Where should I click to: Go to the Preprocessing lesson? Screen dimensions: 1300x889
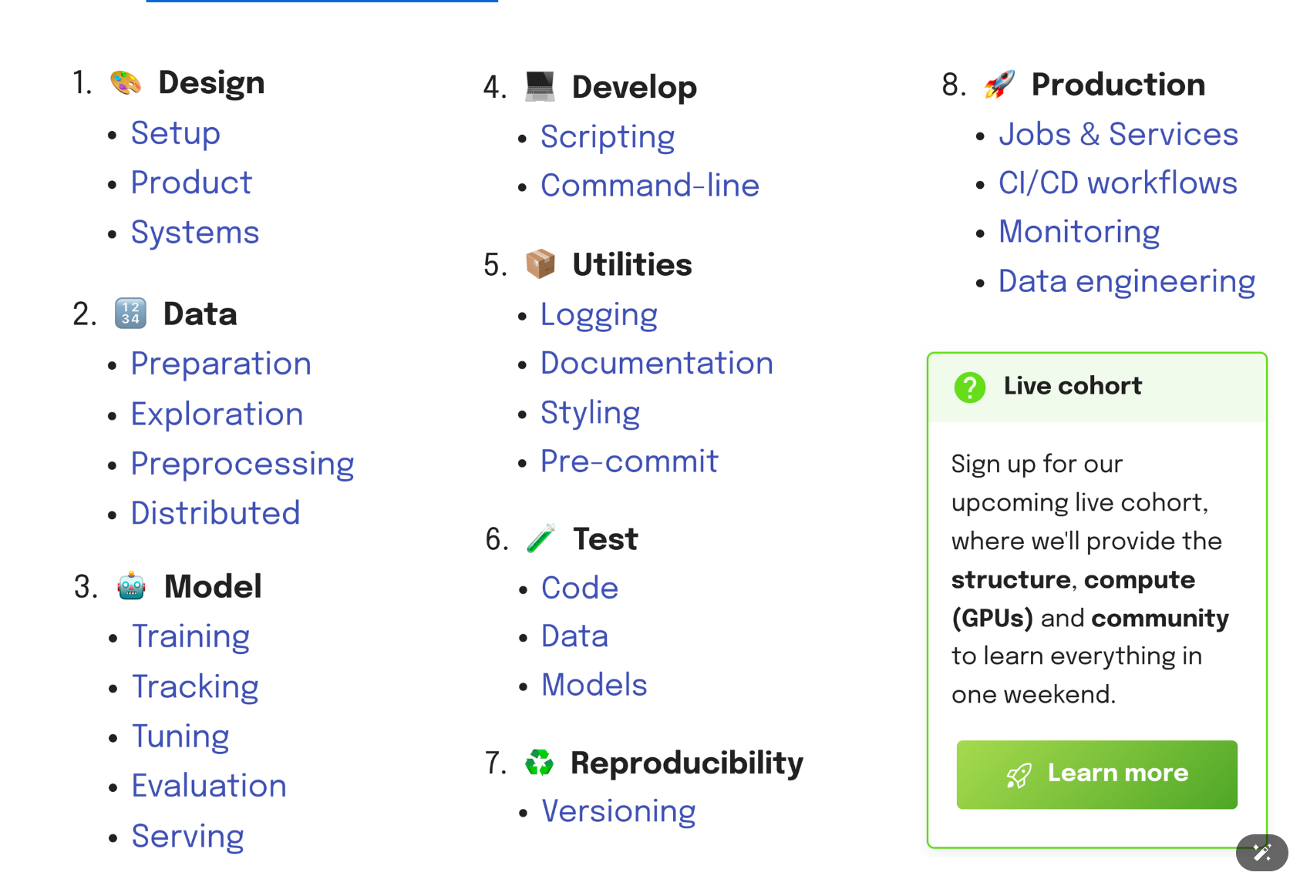(x=242, y=464)
